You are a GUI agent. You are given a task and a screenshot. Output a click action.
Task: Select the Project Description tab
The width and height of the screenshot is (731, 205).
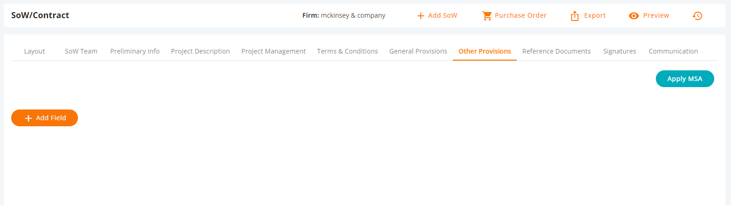coord(201,51)
